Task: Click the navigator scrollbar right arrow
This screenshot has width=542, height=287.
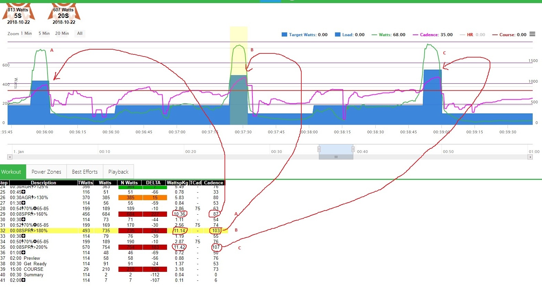Action: [530, 157]
